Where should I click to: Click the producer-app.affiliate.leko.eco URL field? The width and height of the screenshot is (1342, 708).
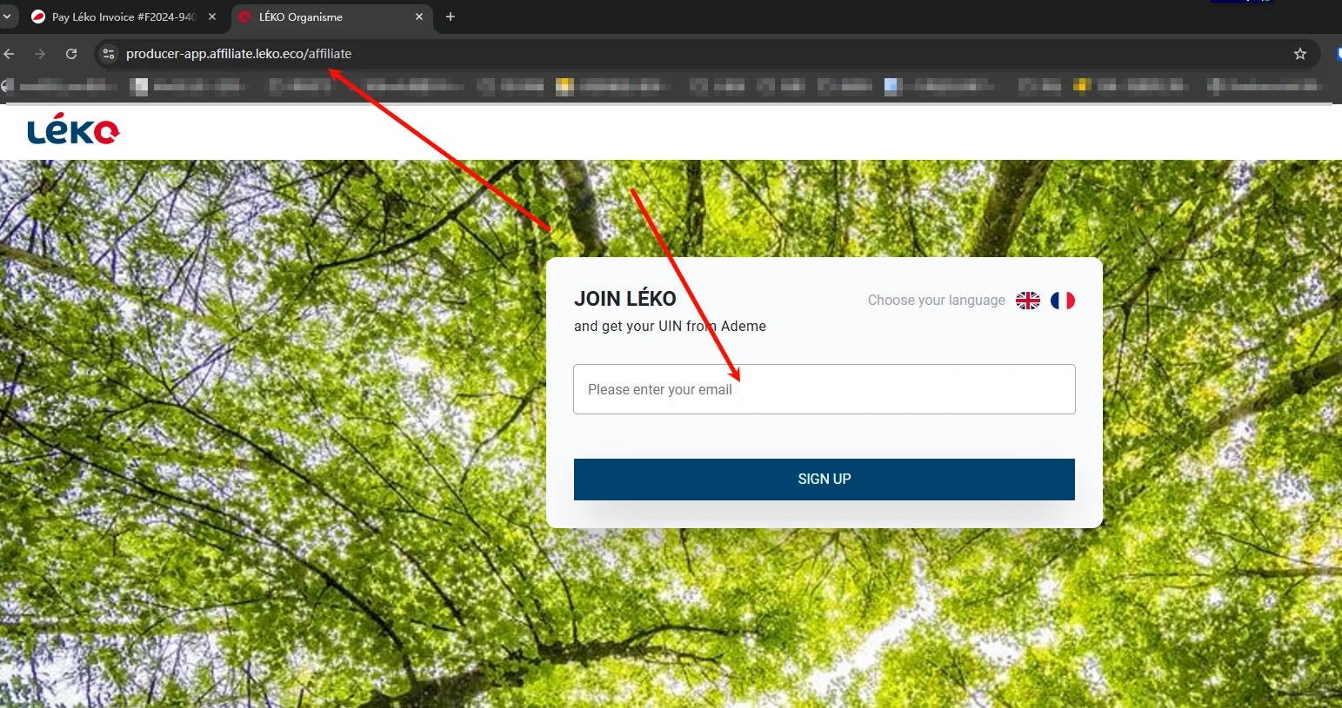coord(522,54)
